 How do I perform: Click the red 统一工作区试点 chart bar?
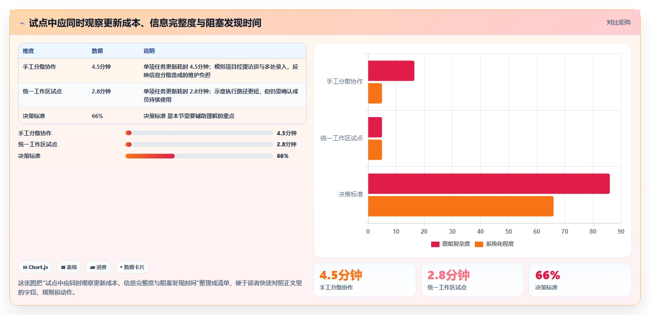375,127
